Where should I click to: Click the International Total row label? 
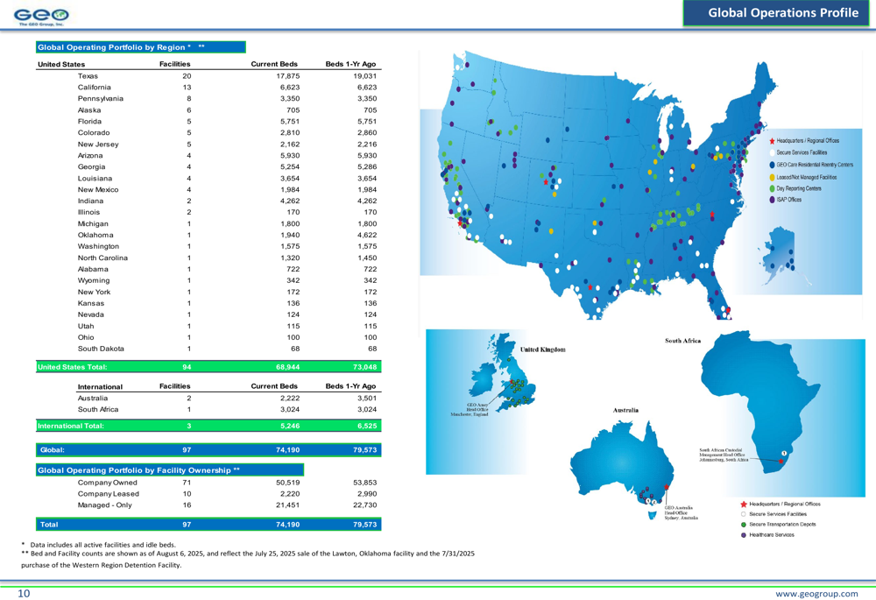[x=71, y=426]
